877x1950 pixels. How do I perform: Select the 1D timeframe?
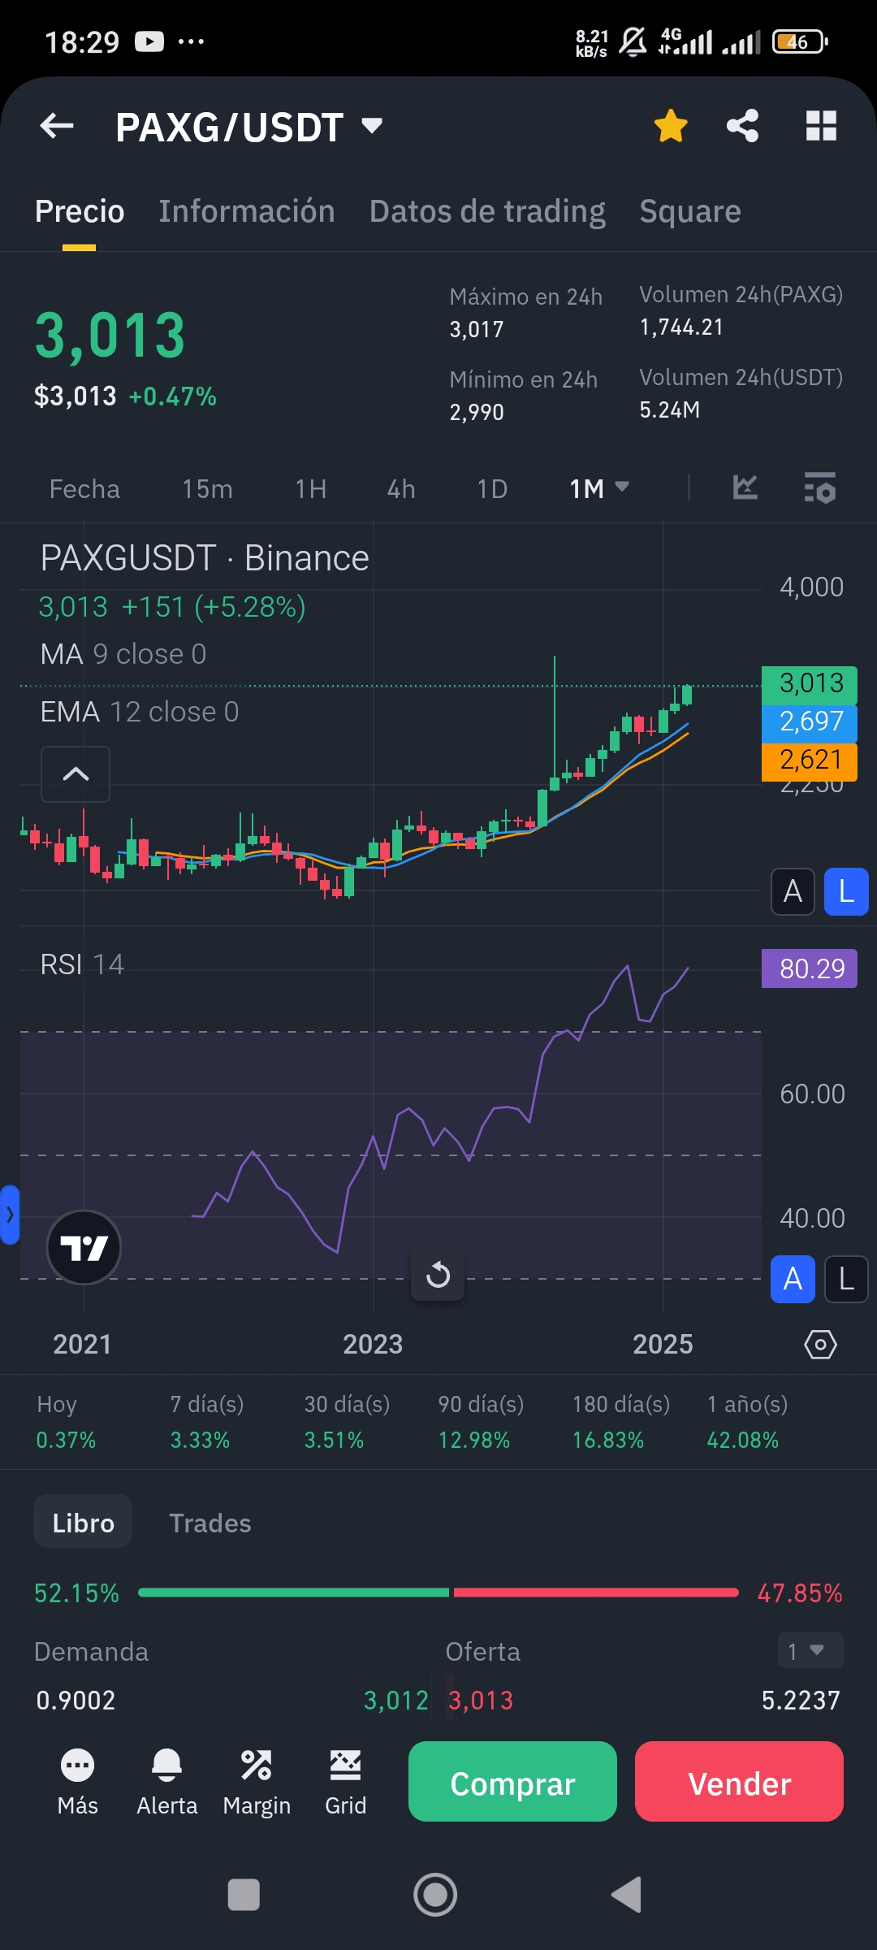coord(492,489)
